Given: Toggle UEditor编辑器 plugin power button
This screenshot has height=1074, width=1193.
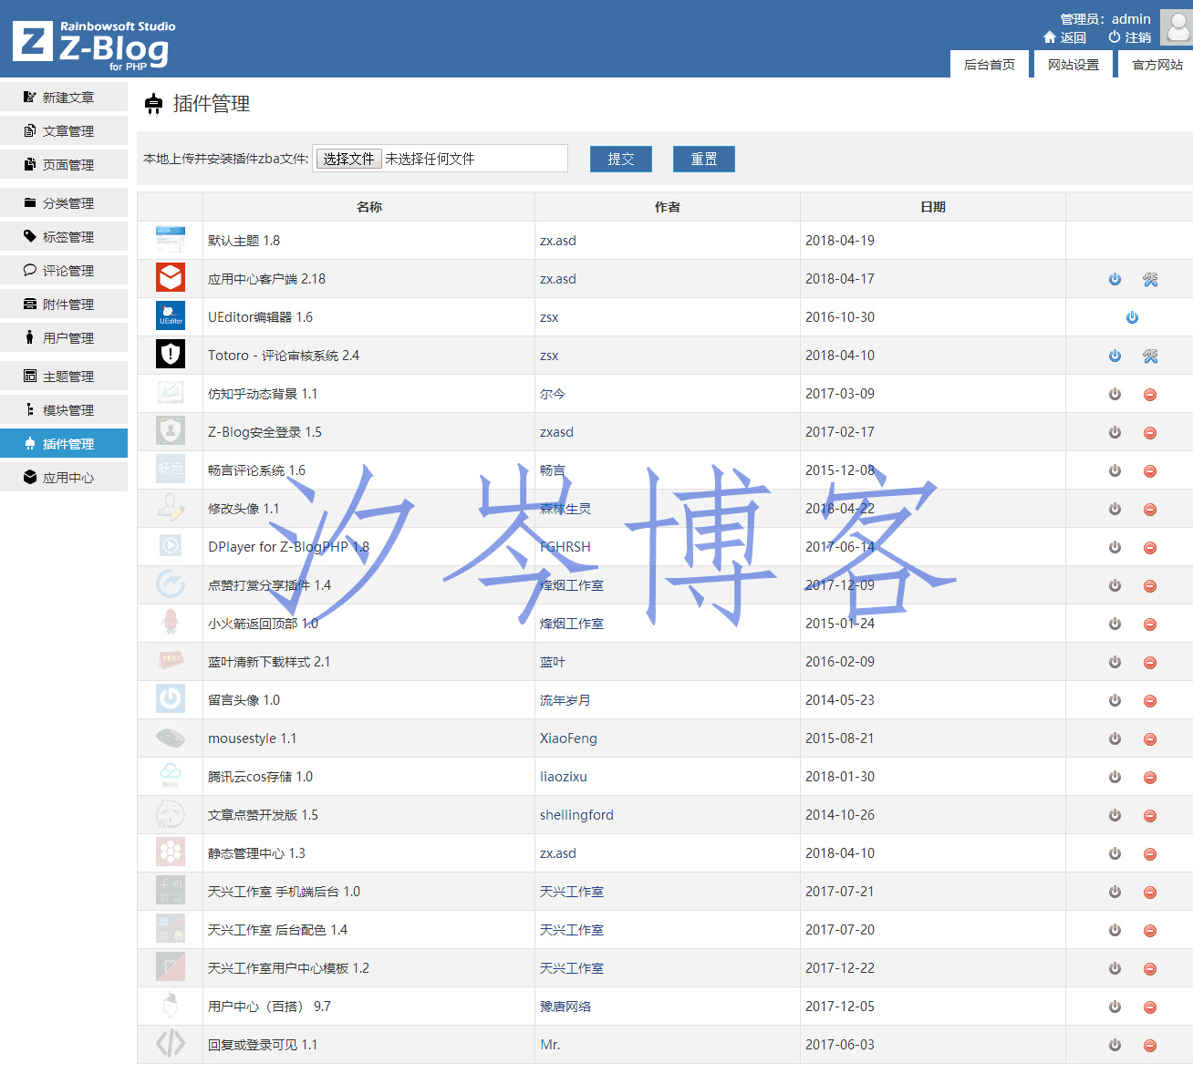Looking at the screenshot, I should coord(1132,318).
